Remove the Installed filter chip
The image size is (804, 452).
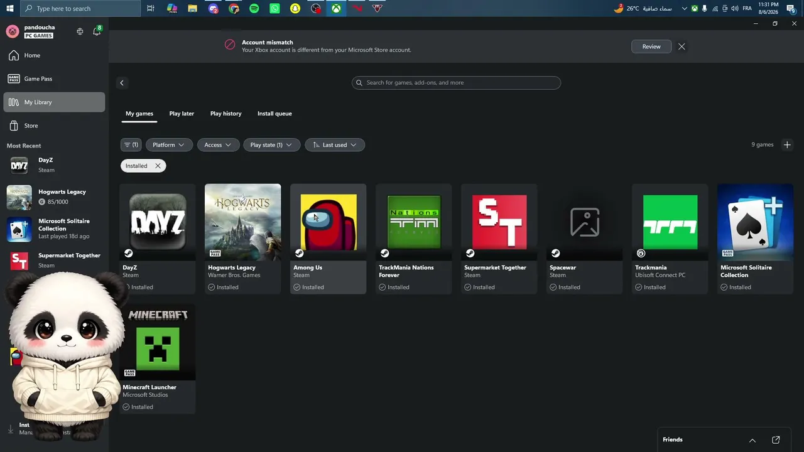point(158,166)
